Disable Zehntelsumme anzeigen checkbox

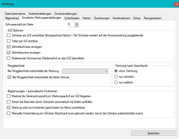point(9,53)
